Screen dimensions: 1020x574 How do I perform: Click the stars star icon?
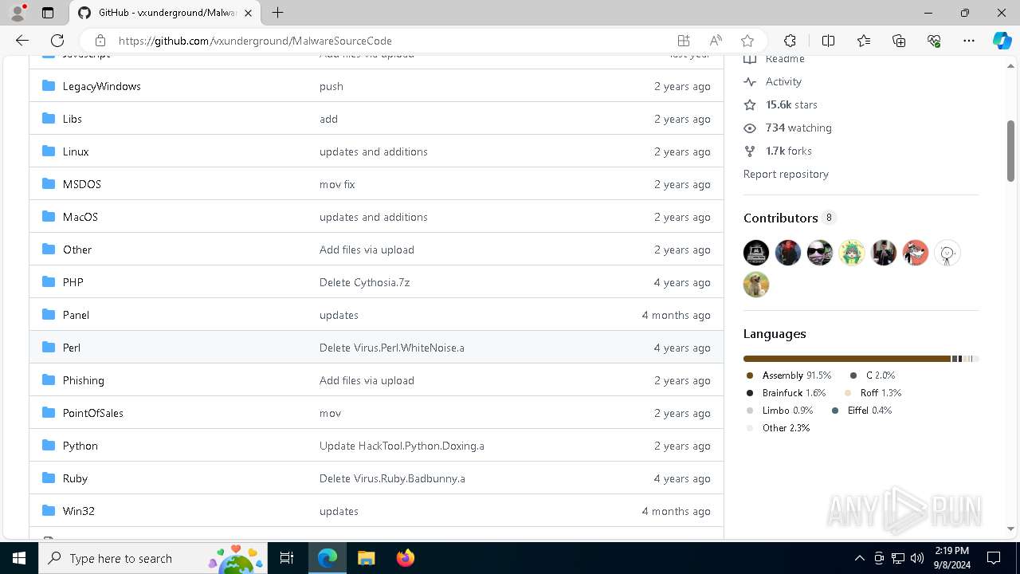pos(750,104)
